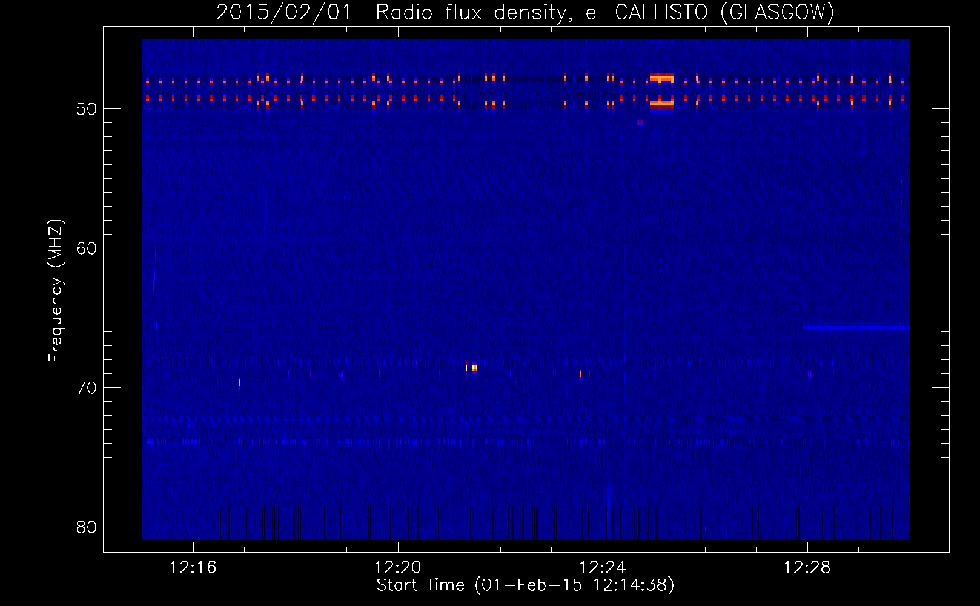The width and height of the screenshot is (980, 606).
Task: Click the 50 frequency tick label
Action: click(x=87, y=109)
